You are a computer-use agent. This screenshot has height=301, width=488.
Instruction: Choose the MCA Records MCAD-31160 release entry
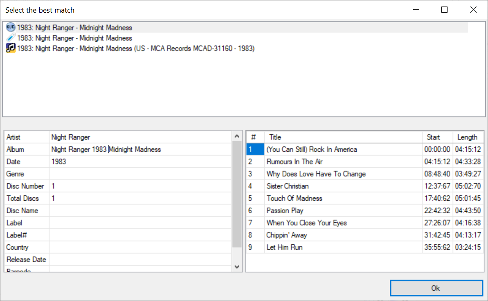pos(136,49)
